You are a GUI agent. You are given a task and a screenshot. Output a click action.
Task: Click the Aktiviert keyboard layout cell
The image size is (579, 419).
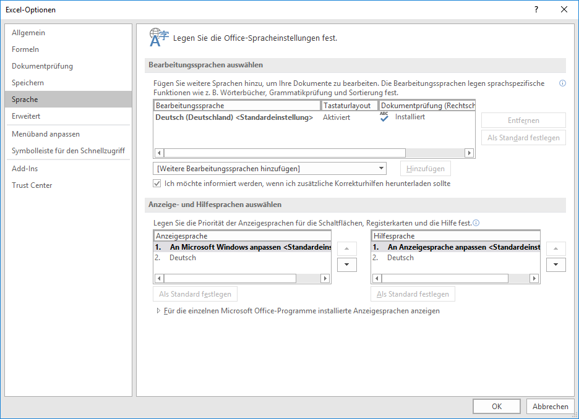coord(337,117)
